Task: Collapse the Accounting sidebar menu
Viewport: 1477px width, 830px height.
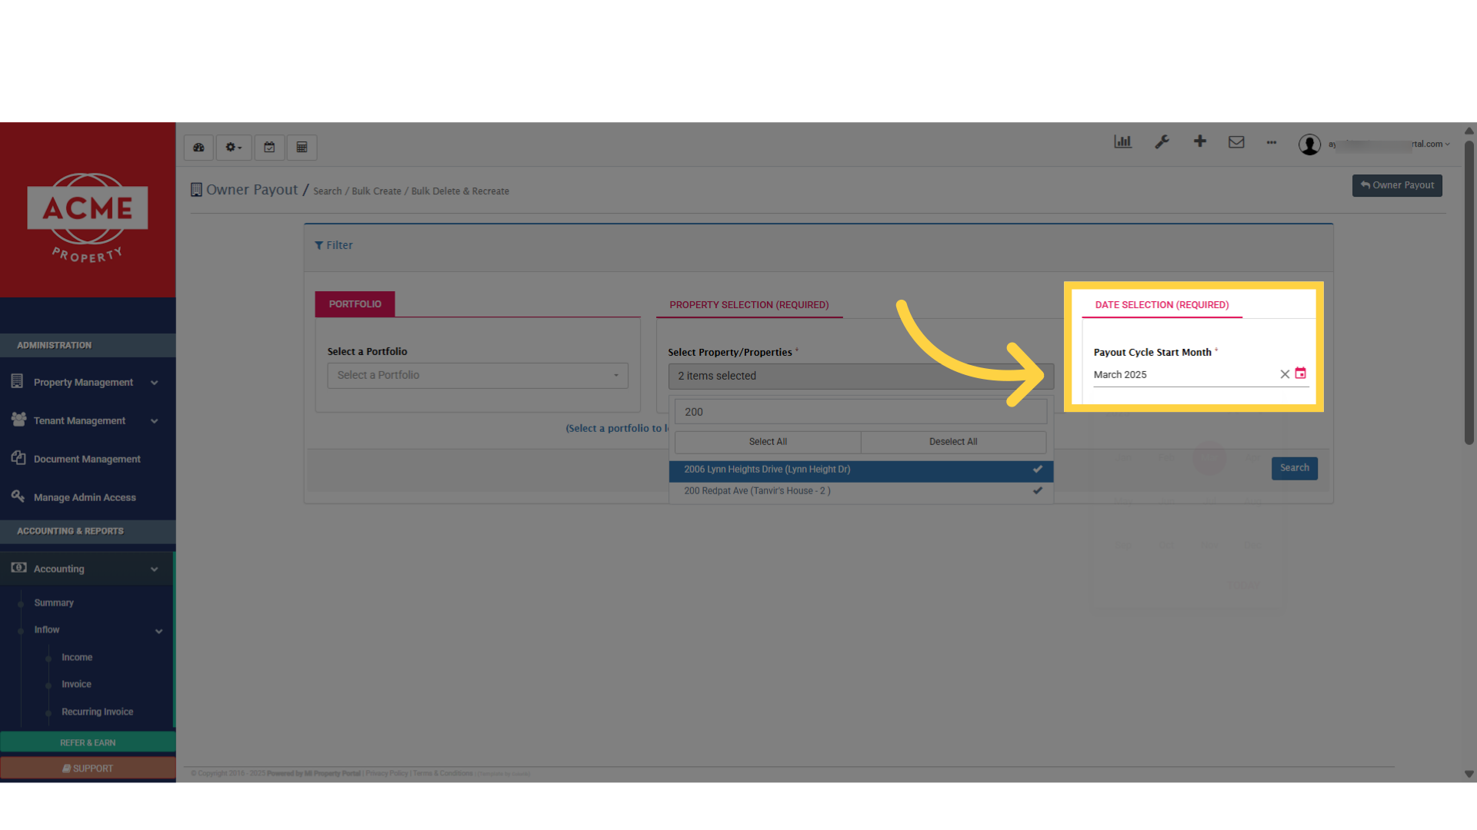Action: (87, 569)
